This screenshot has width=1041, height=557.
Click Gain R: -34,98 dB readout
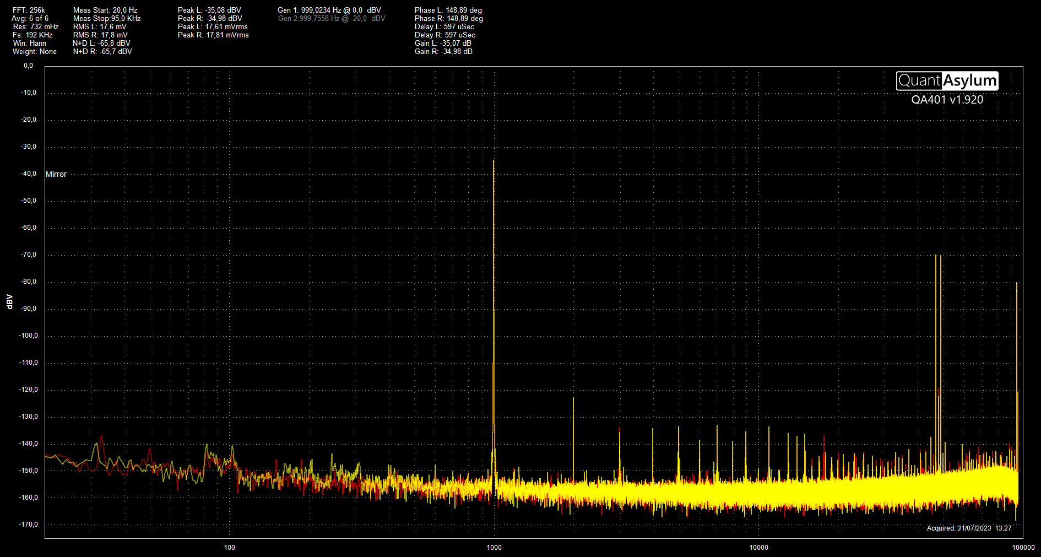443,51
